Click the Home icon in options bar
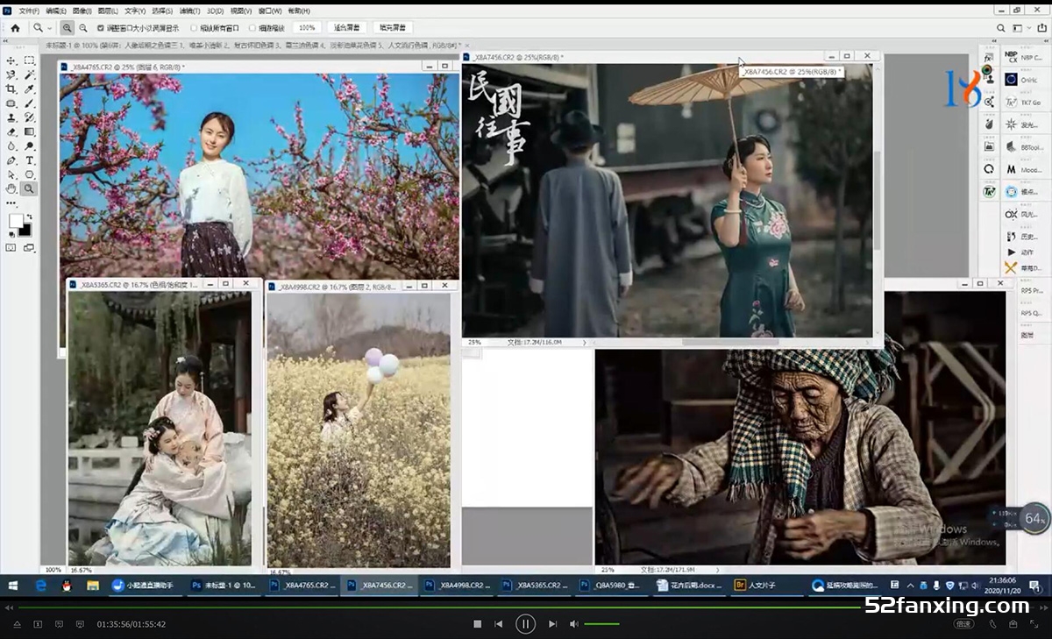 tap(15, 28)
